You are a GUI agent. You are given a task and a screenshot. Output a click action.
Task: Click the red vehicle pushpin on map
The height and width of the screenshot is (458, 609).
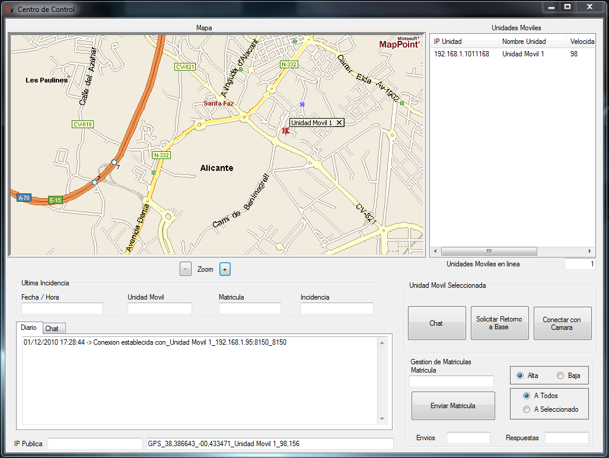tap(286, 131)
